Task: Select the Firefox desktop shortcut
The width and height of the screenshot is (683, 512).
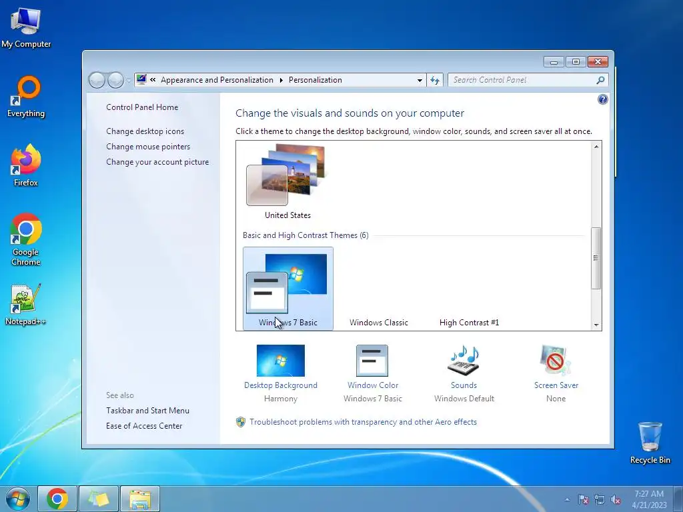Action: click(x=26, y=165)
